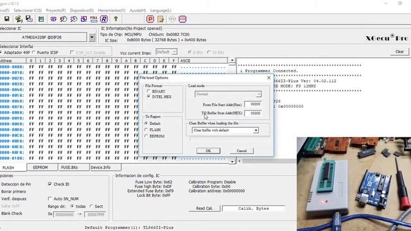The width and height of the screenshot is (411, 231).
Task: Close the File load Options dialog
Action: 268,78
